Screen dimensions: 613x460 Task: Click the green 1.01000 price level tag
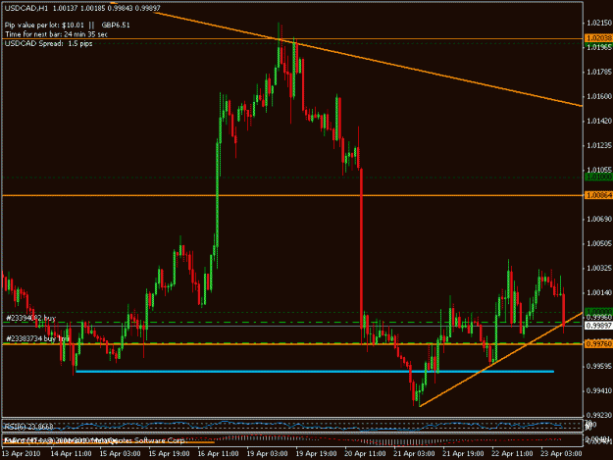point(598,178)
